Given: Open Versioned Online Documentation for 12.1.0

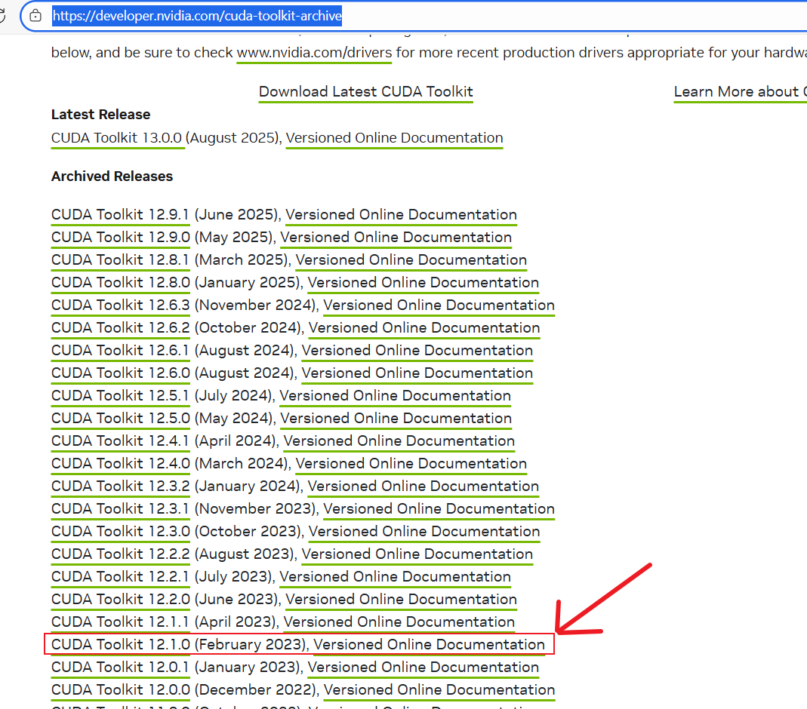Looking at the screenshot, I should (x=430, y=644).
